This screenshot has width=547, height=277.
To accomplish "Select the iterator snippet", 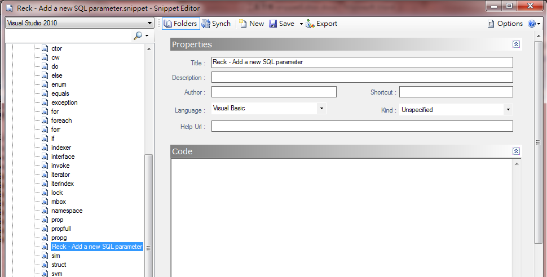I will pyautogui.click(x=61, y=175).
